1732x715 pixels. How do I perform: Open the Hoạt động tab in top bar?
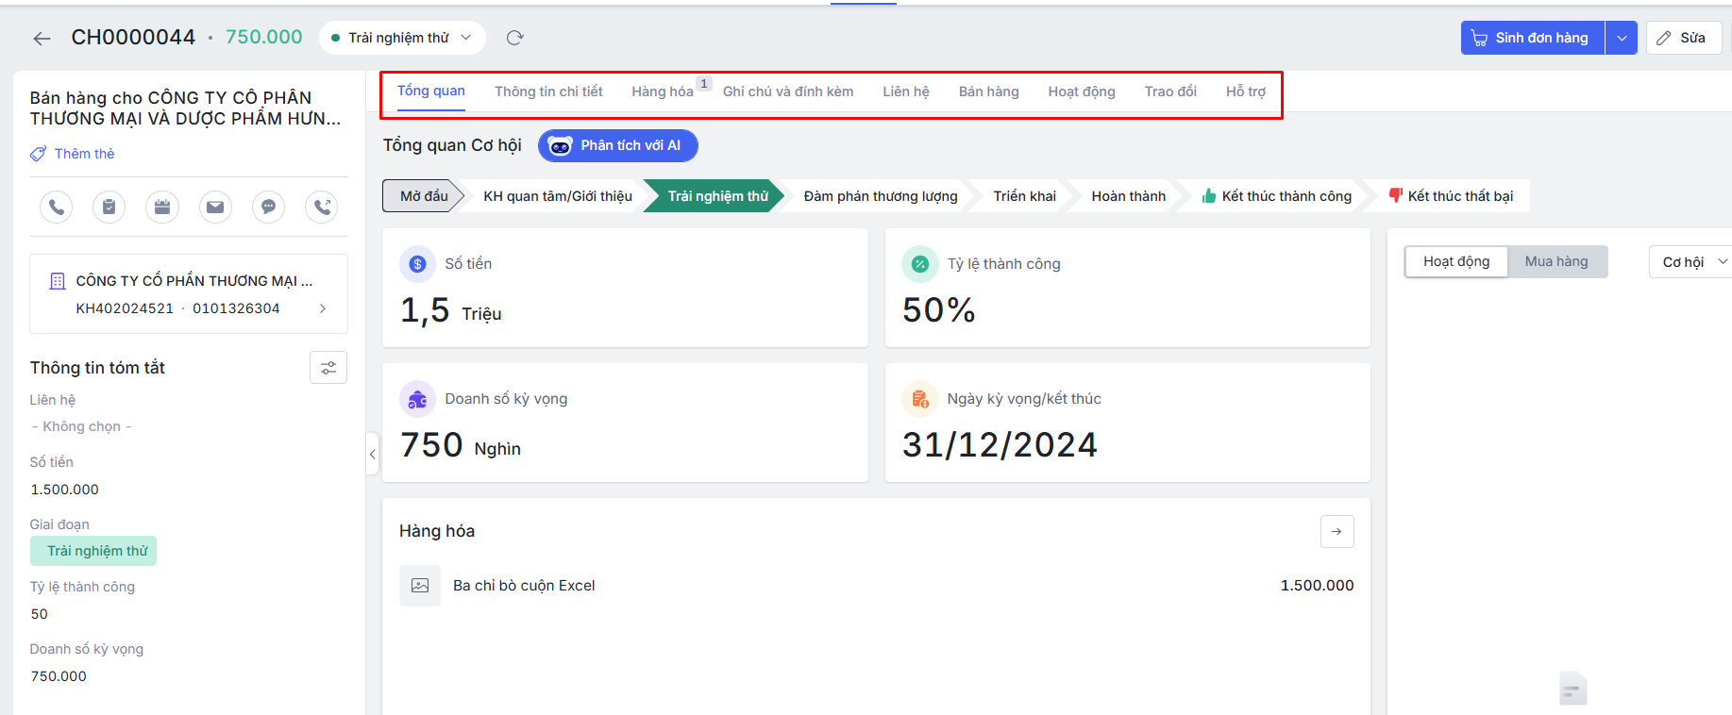tap(1082, 91)
